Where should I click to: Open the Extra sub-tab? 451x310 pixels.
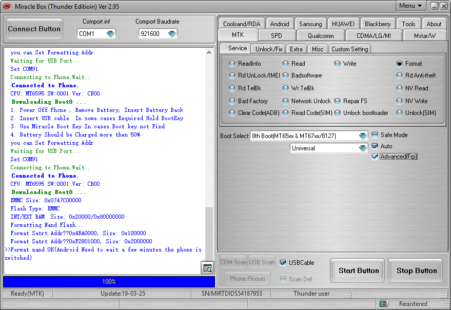point(296,49)
